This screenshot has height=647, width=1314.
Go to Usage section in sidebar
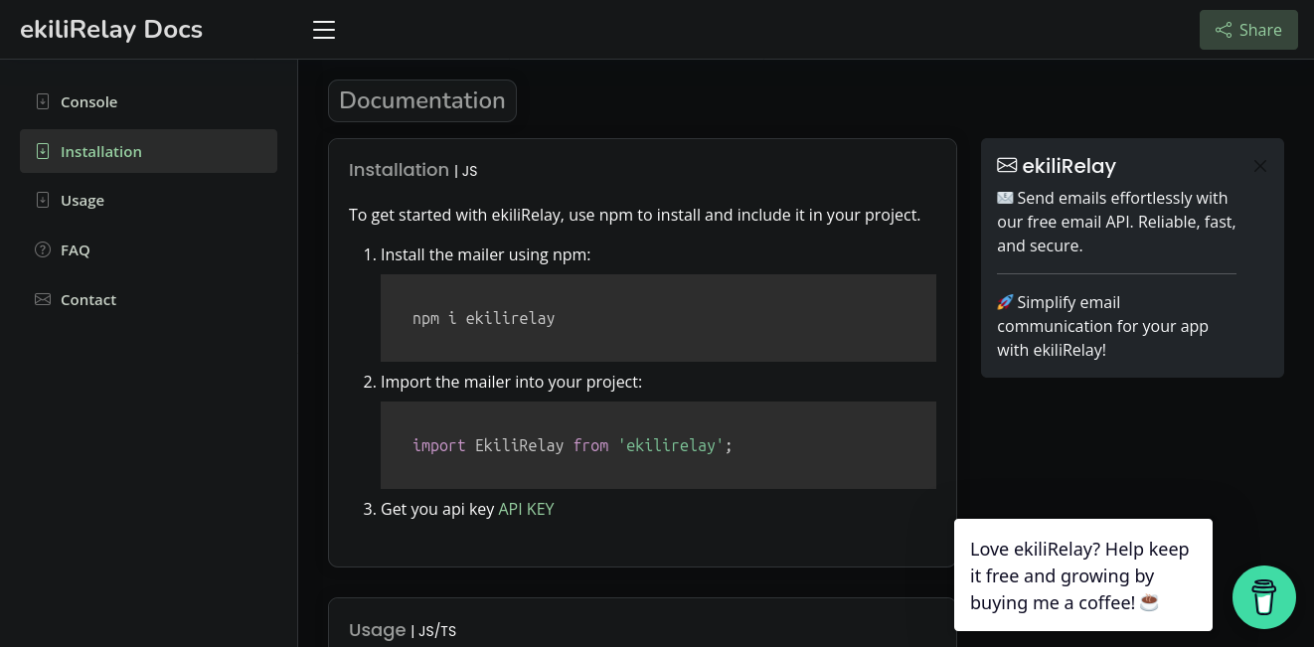point(82,201)
